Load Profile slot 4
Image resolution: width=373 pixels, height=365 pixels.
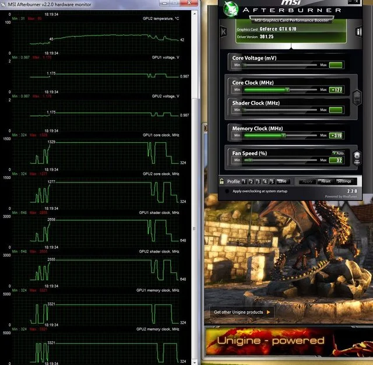point(265,181)
